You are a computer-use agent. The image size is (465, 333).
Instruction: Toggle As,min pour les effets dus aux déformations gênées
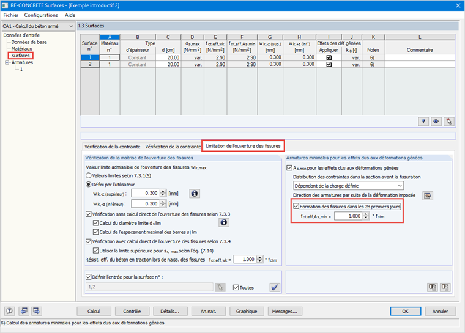[x=289, y=168]
